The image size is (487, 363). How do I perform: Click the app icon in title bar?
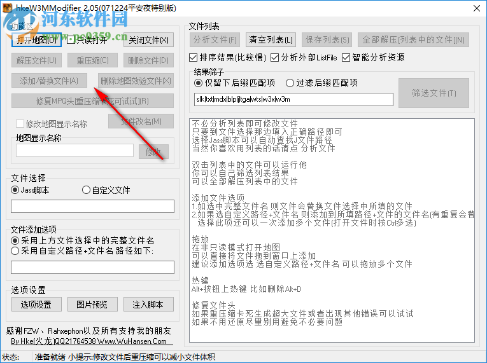[7, 8]
